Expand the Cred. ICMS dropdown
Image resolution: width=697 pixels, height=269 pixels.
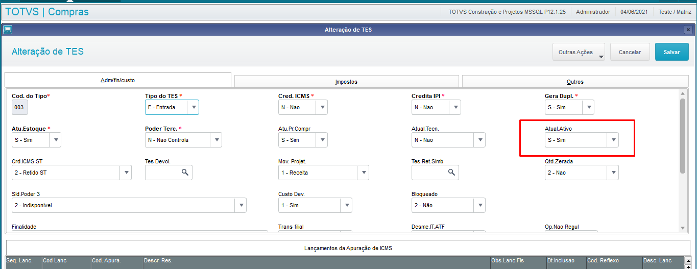tap(322, 107)
